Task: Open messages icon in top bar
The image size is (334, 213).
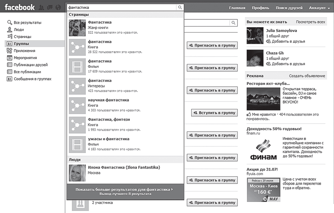Action: (50, 7)
